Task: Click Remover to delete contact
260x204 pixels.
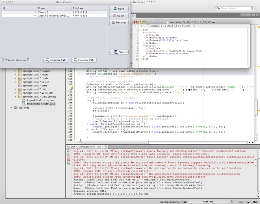Action: click(x=119, y=22)
